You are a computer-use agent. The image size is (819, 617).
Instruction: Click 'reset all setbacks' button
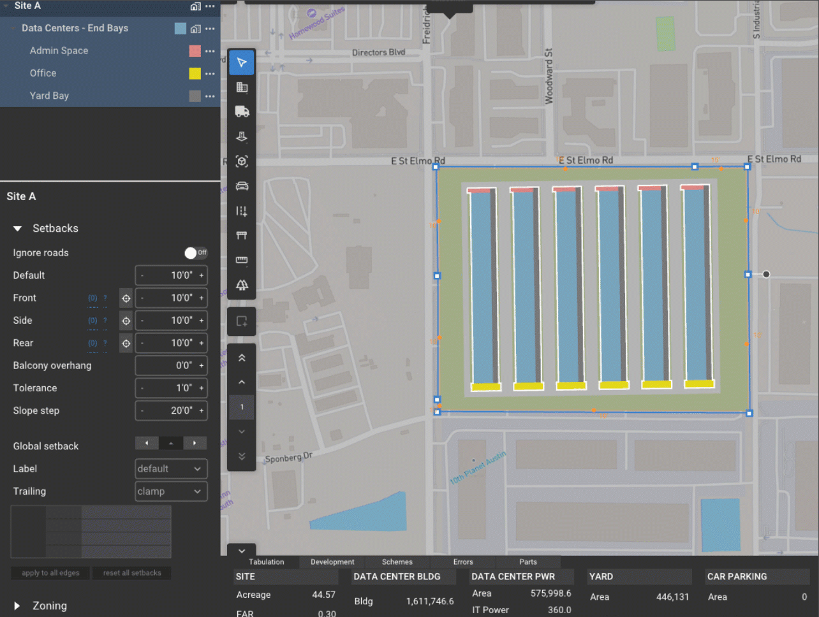coord(132,573)
